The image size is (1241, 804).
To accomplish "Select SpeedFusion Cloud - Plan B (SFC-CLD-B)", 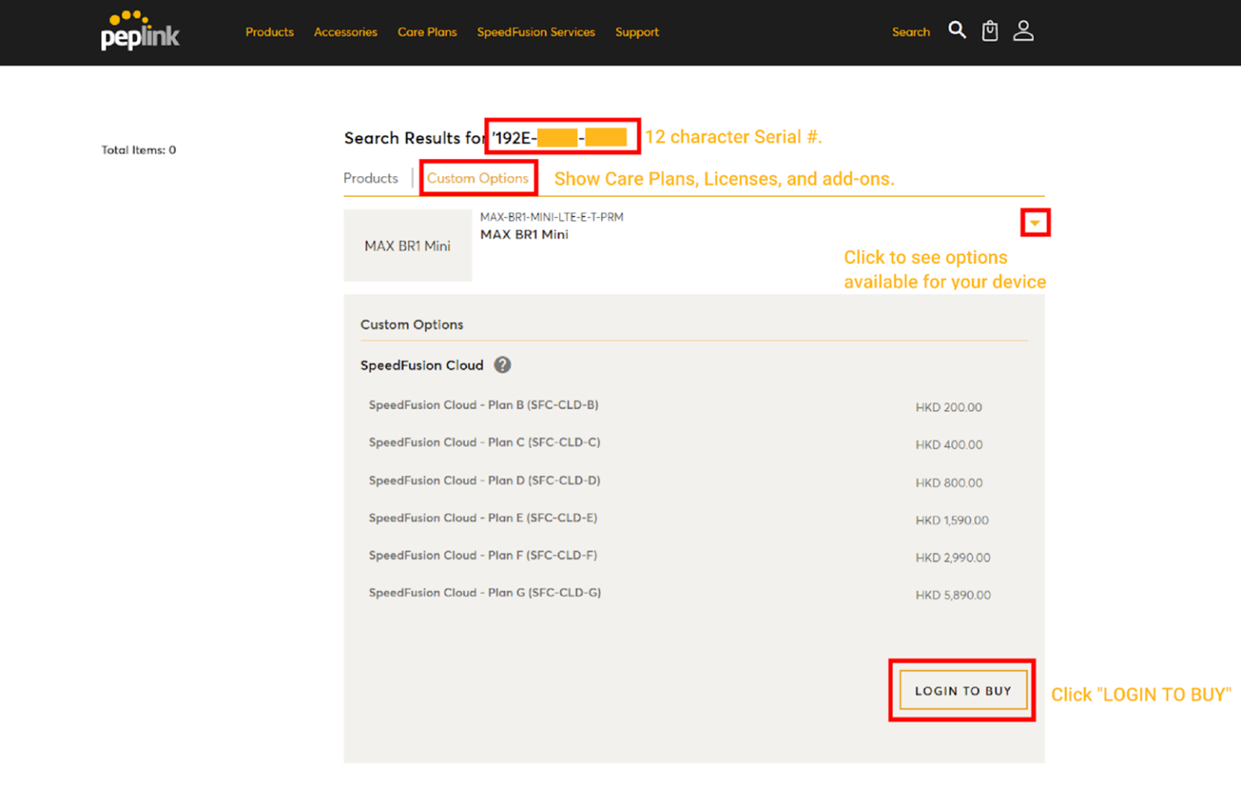I will (x=483, y=405).
